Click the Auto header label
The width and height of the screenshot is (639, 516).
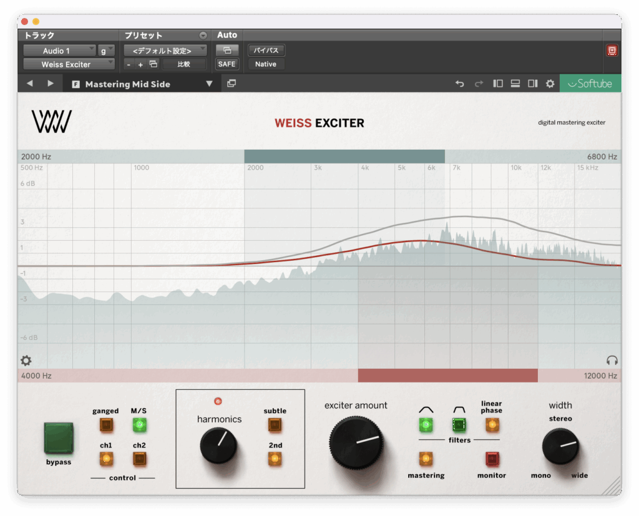[x=227, y=35]
